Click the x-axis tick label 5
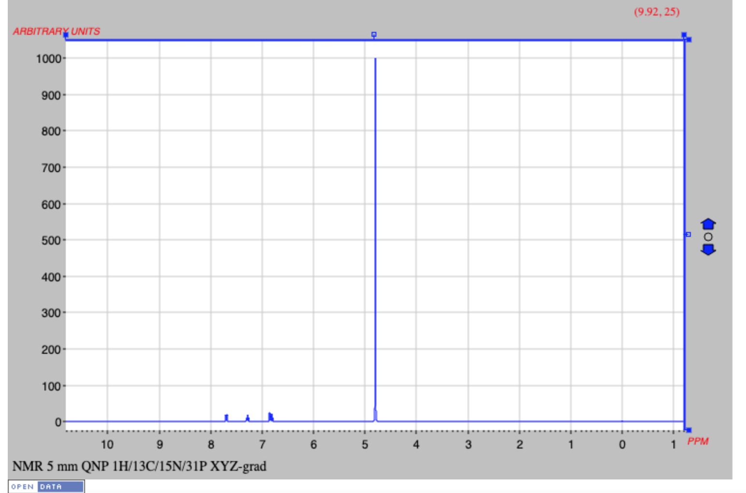 [365, 445]
